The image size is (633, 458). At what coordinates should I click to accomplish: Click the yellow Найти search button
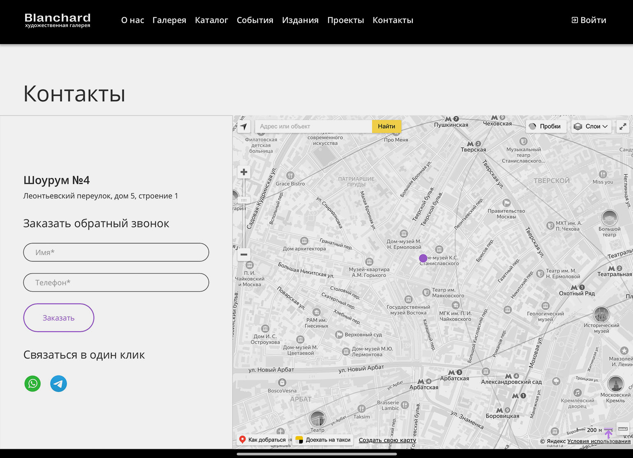(x=386, y=127)
